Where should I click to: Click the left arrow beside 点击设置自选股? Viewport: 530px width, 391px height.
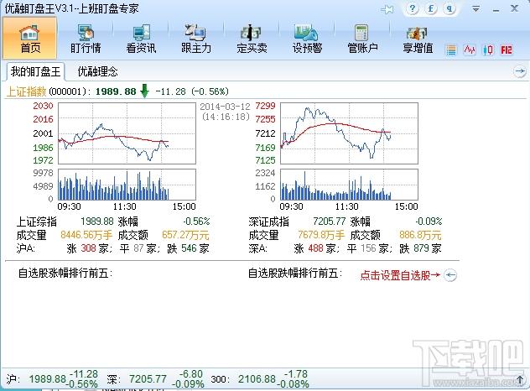pos(450,274)
